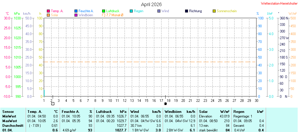Image resolution: width=307 pixels, height=132 pixels.
Task: Click the dark Richtung legend square
Action: click(186, 11)
